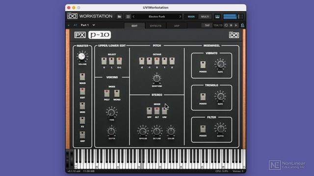The image size is (314, 176).
Task: Set octave switch to -2
Action: [x=142, y=61]
